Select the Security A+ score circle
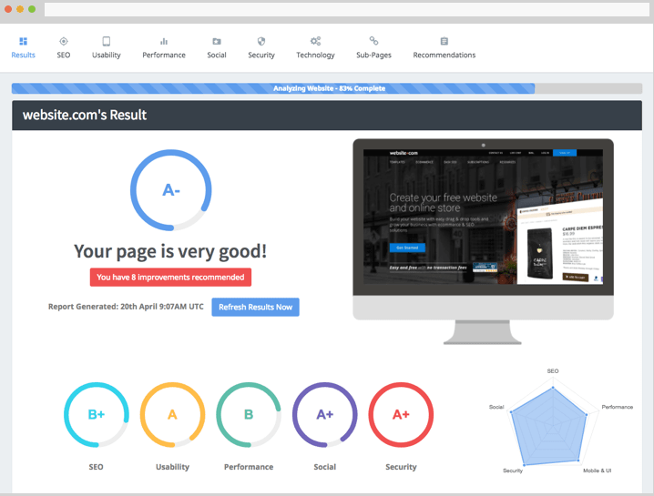 click(401, 415)
